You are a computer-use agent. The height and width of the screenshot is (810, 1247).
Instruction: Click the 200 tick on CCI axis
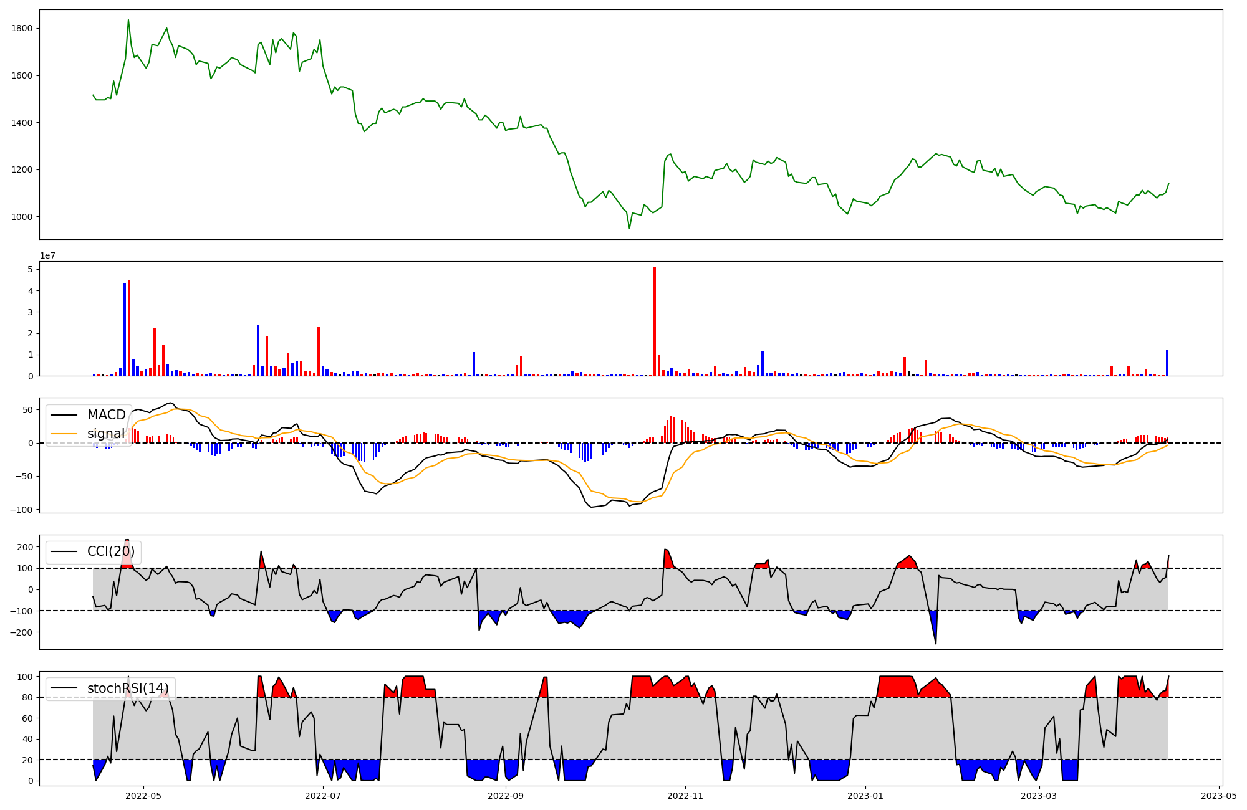(x=25, y=547)
